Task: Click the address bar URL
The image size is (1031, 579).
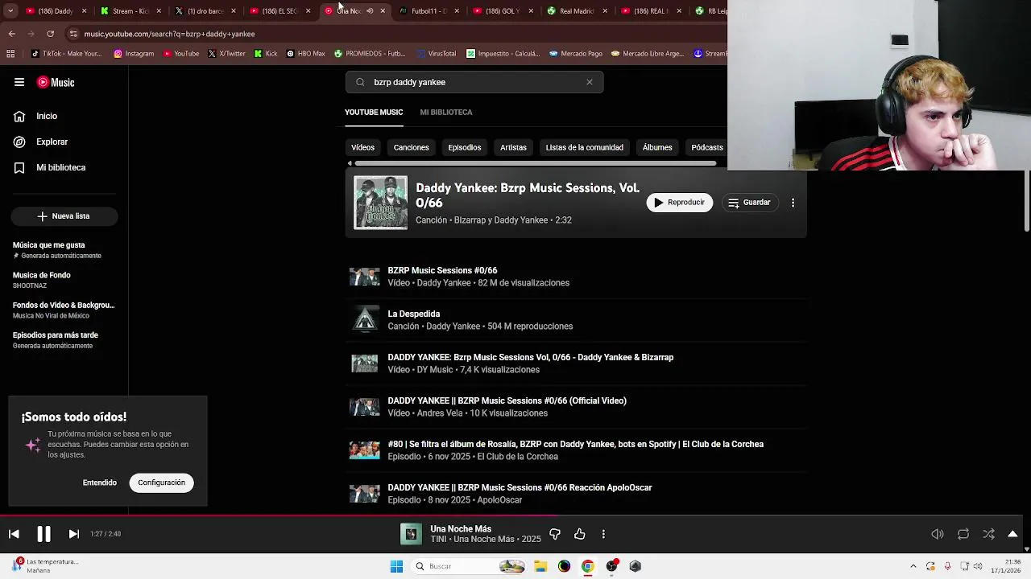Action: pyautogui.click(x=169, y=34)
